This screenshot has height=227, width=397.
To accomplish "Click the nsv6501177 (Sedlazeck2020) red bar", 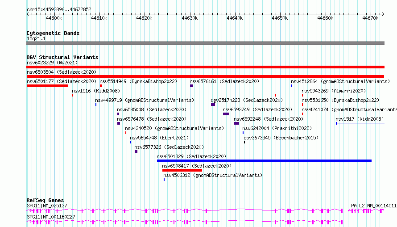I will tap(47, 86).
